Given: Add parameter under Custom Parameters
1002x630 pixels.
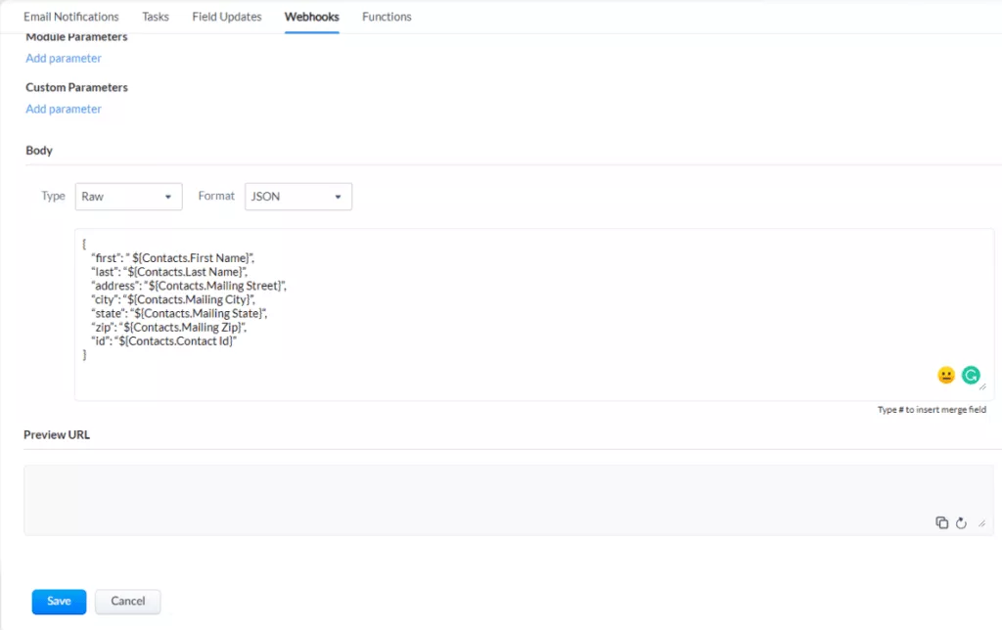Looking at the screenshot, I should click(64, 109).
